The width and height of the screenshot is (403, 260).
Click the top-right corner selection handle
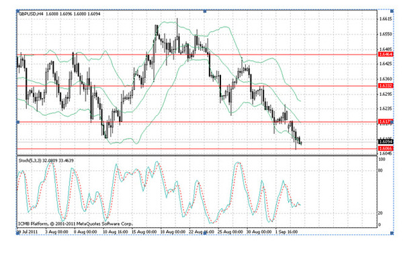[392, 11]
